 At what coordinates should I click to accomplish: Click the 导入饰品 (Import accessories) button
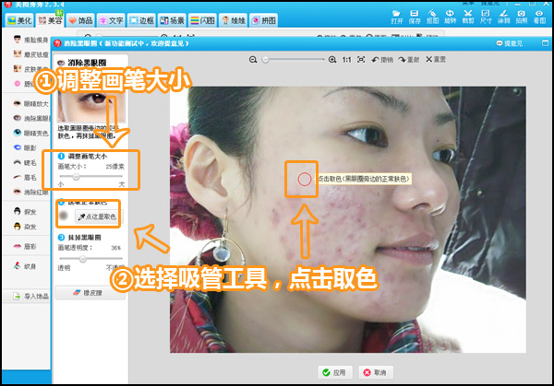[30, 296]
